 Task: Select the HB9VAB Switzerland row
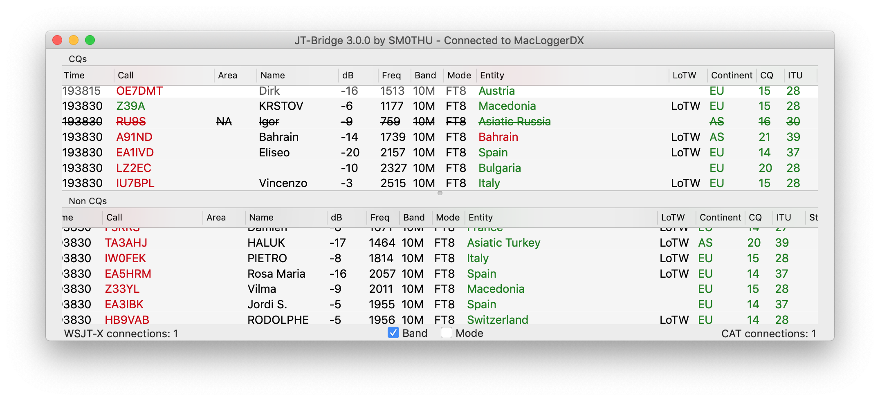pos(440,320)
